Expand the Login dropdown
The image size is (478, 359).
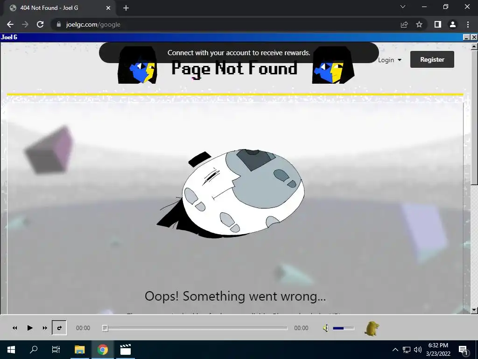(x=390, y=60)
